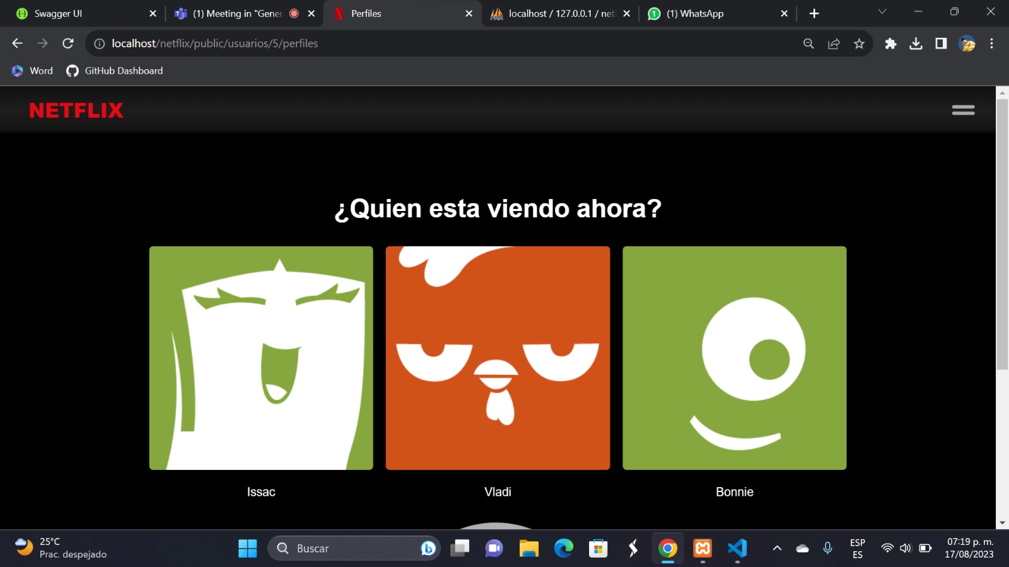Open the XAMPP control panel from the taskbar
Image resolution: width=1009 pixels, height=567 pixels.
702,548
